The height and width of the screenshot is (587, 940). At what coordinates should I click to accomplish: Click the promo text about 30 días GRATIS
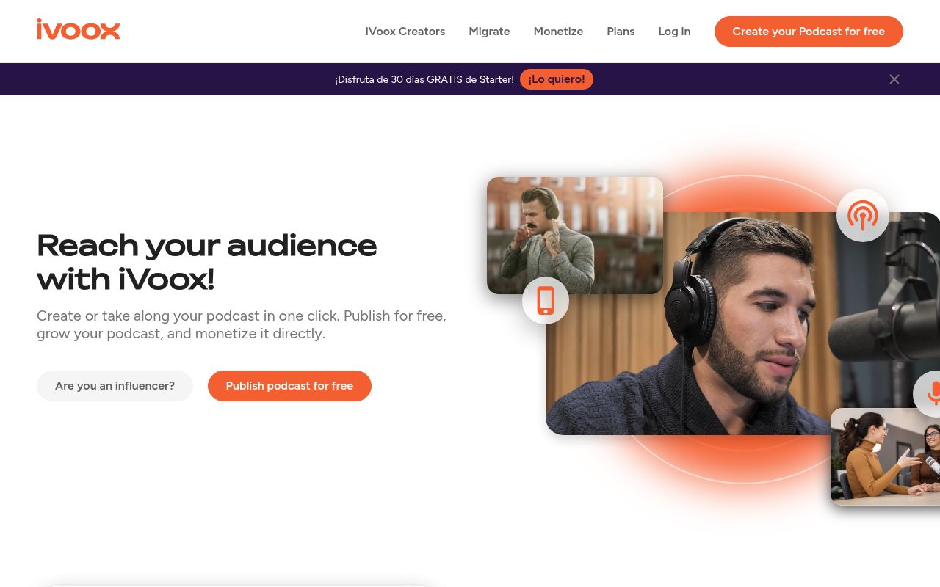point(424,79)
